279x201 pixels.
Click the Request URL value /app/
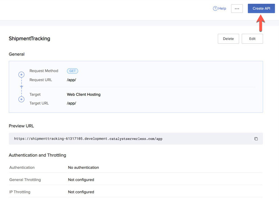[x=71, y=80]
